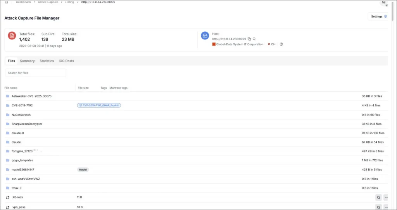Open the MI user account menu

[x=384, y=3]
